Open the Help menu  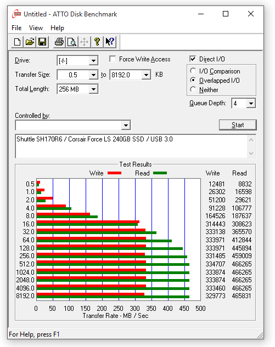tap(57, 28)
